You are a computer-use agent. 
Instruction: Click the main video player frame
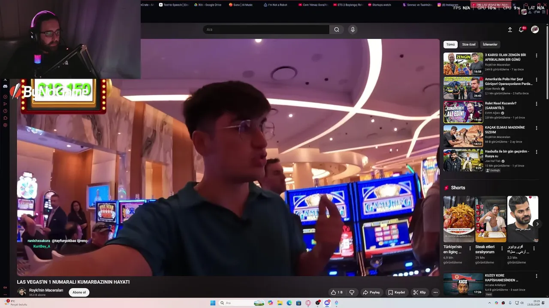(x=228, y=157)
